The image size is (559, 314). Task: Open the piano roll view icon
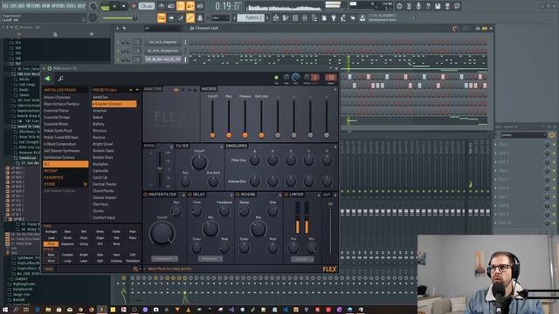coord(286,17)
